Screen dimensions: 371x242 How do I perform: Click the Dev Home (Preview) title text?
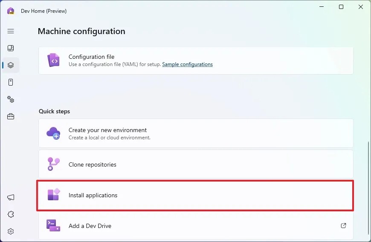44,11
